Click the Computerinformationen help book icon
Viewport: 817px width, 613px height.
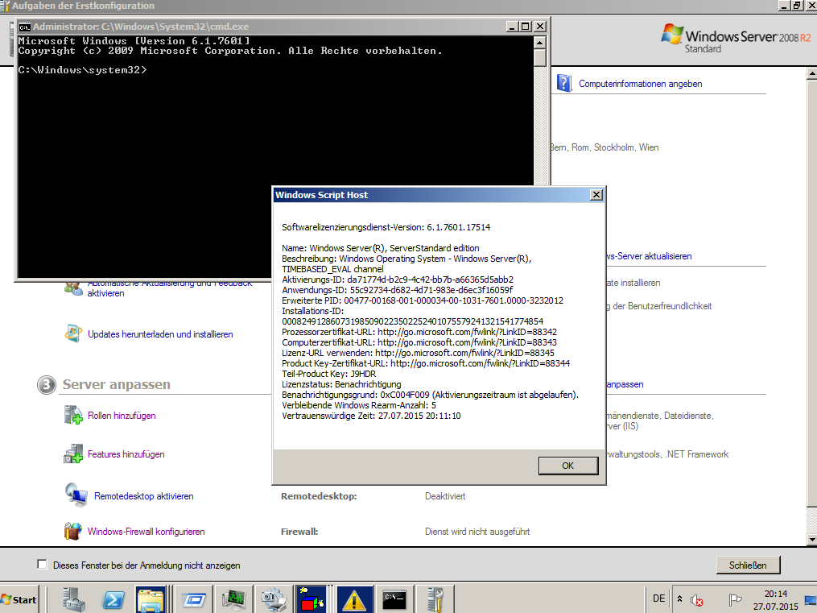[x=564, y=83]
